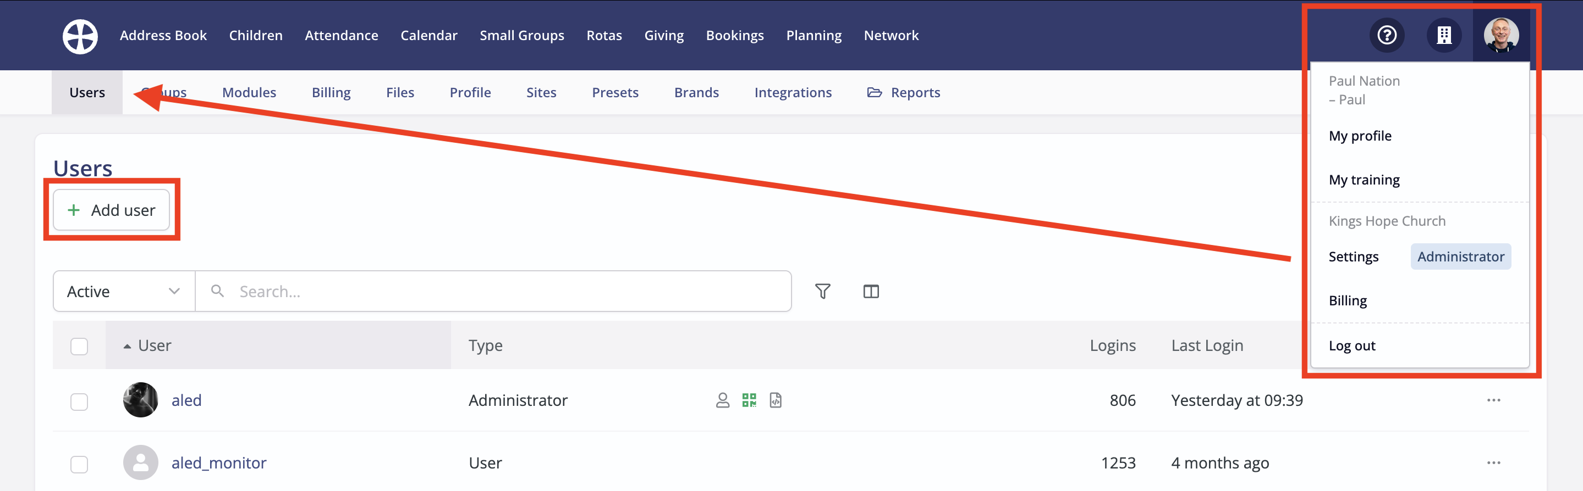
Task: Open the Rotas module
Action: pyautogui.click(x=604, y=36)
